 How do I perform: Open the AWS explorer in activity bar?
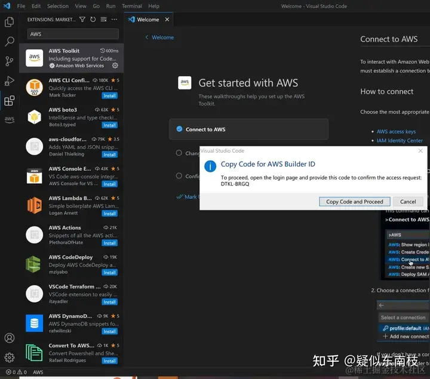click(10, 119)
